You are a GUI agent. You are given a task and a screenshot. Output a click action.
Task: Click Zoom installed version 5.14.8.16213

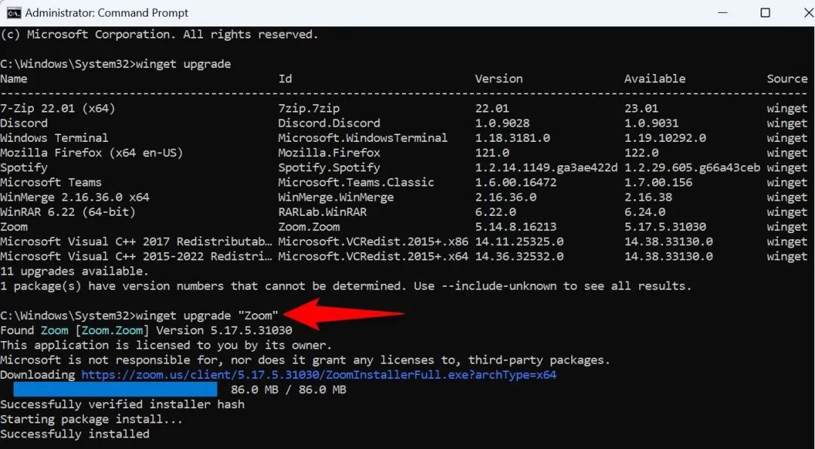coord(515,227)
